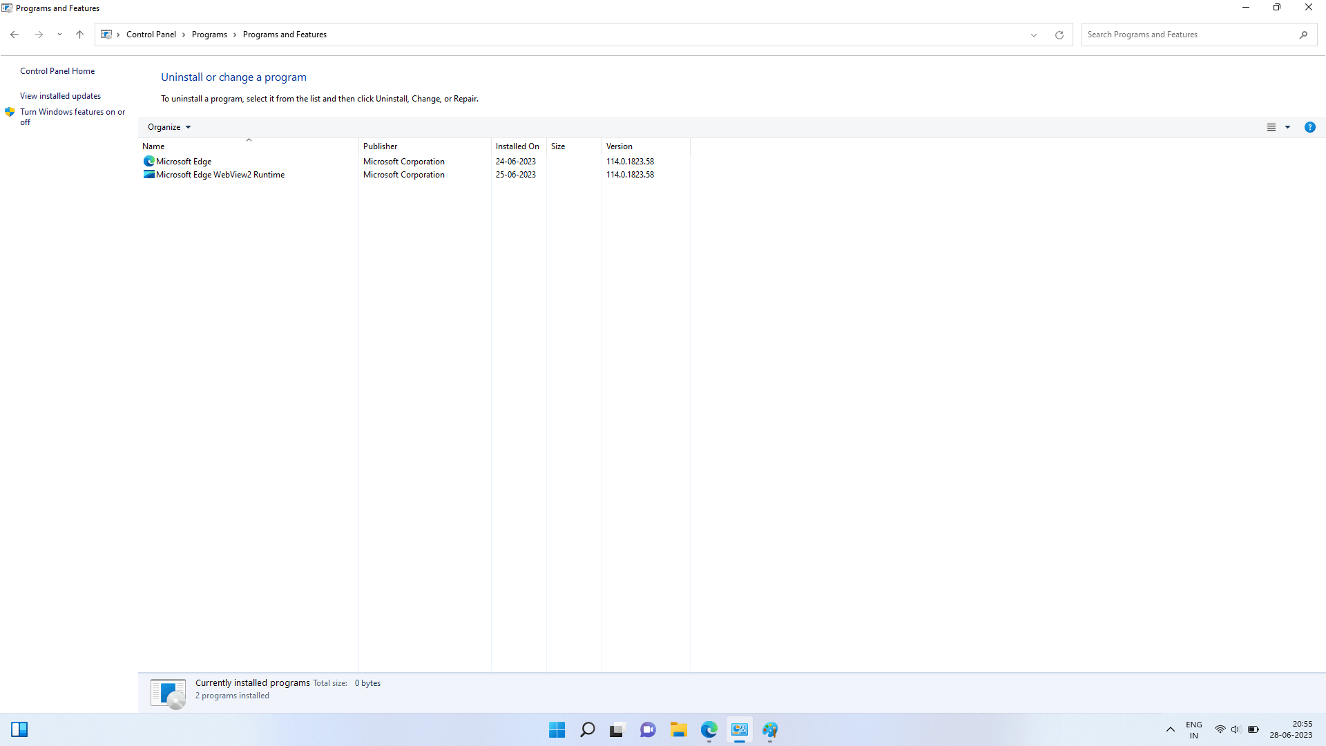Viewport: 1326px width, 746px height.
Task: Open the more view options arrow
Action: coord(1287,127)
